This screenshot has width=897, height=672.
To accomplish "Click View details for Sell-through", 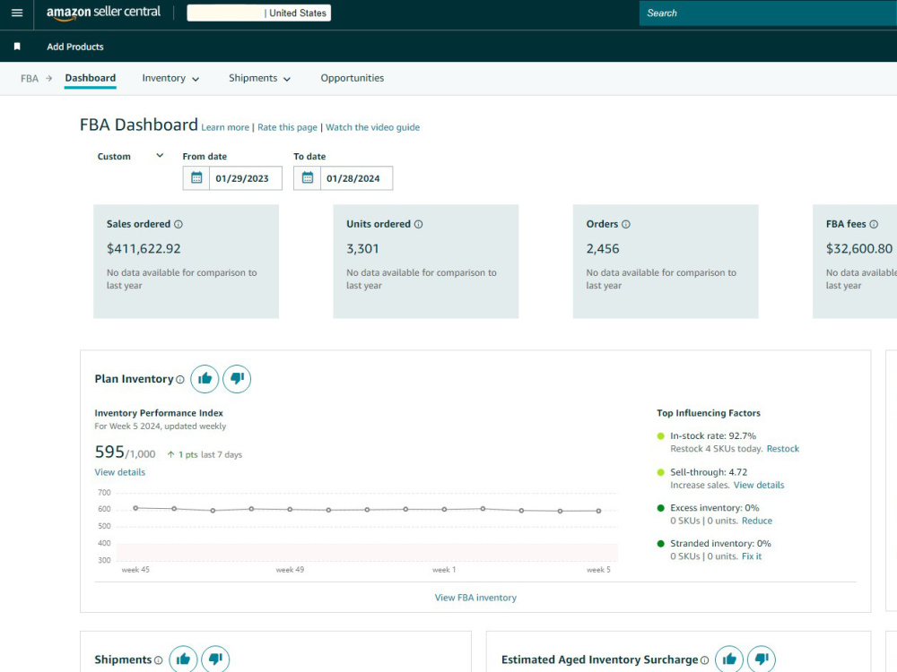I will pos(759,485).
